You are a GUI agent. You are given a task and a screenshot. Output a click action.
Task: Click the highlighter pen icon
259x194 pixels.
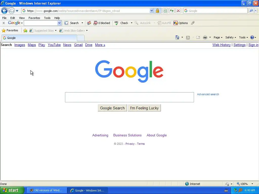tap(192, 23)
